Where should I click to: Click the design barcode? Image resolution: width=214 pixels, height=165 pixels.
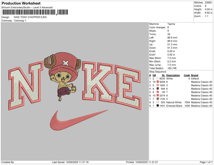tap(35, 12)
